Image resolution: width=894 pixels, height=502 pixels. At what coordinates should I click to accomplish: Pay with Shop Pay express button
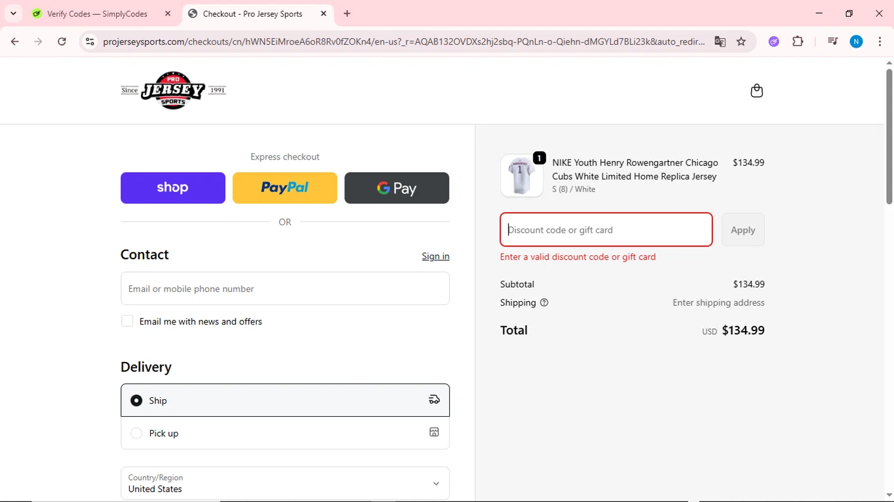pyautogui.click(x=173, y=188)
